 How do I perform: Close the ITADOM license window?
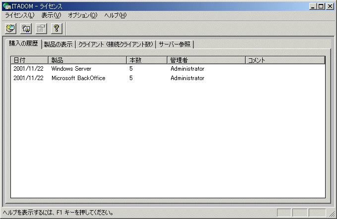pos(330,6)
